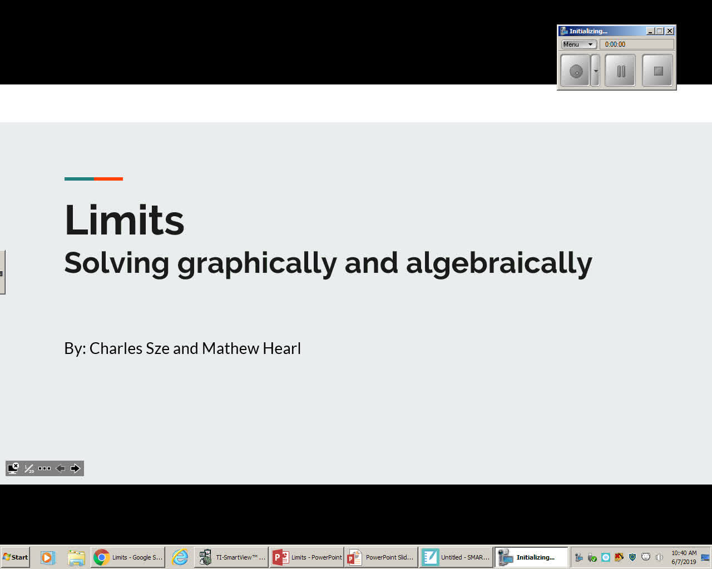The image size is (712, 569).
Task: Click the Show Desktop monitor icon
Action: [705, 557]
